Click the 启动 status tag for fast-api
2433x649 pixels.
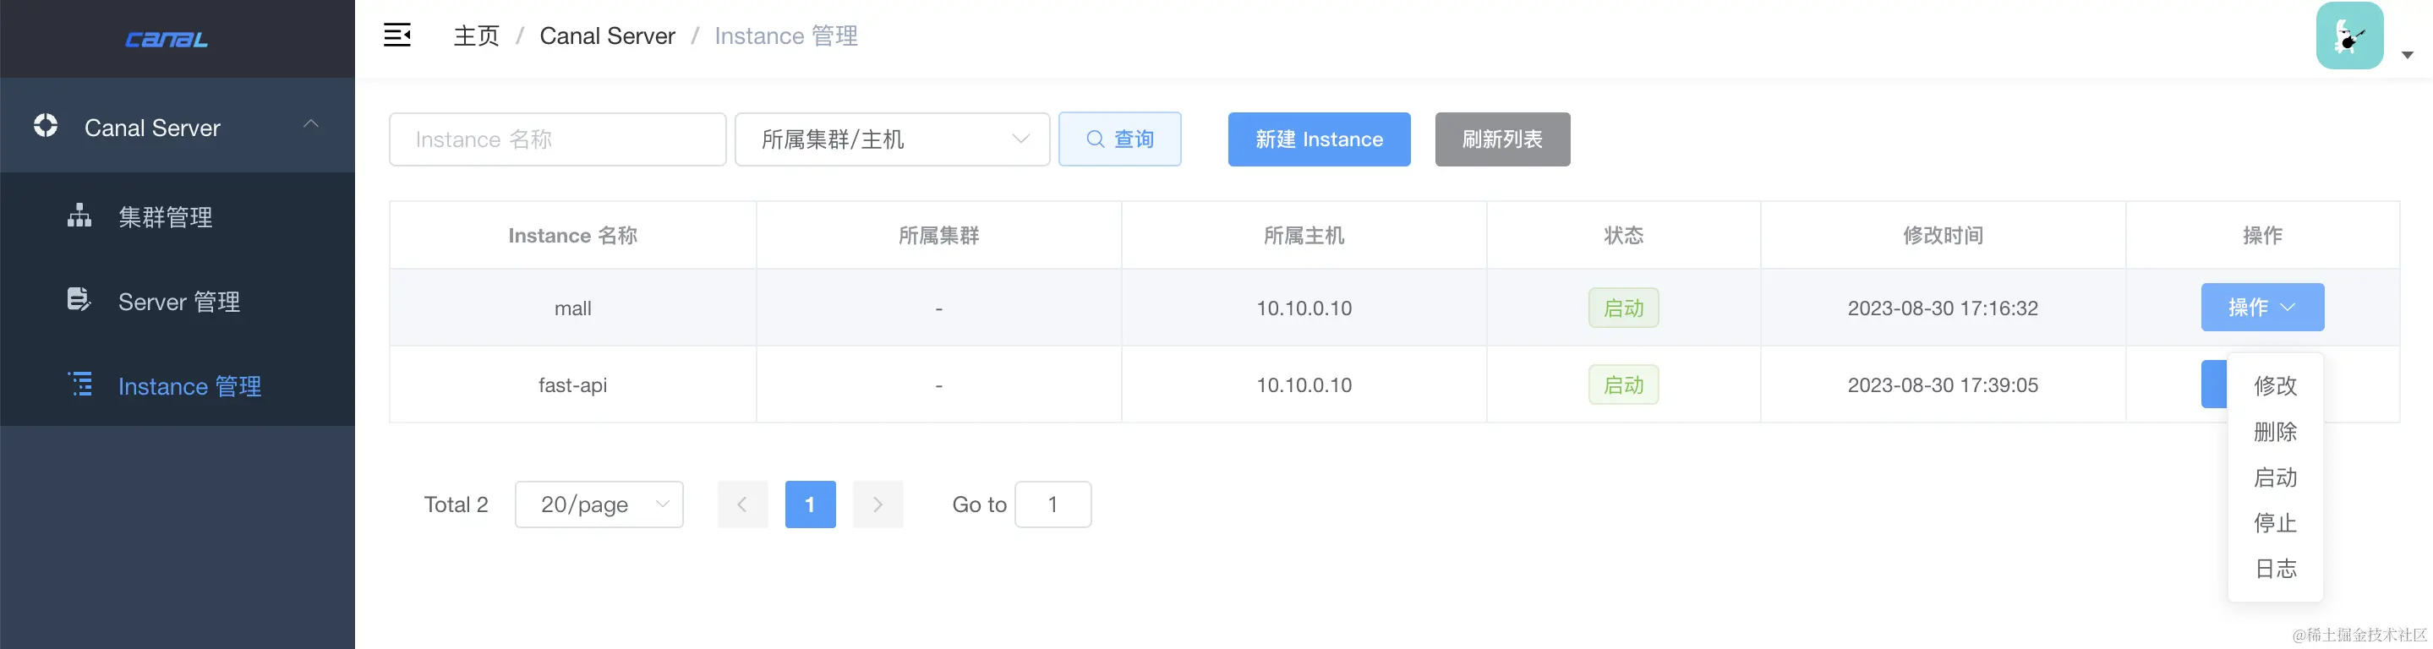1624,384
